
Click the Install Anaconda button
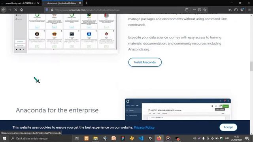pos(145,62)
